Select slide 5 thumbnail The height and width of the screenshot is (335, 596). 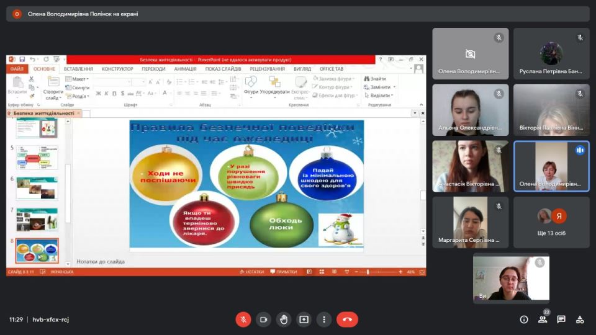pyautogui.click(x=37, y=157)
